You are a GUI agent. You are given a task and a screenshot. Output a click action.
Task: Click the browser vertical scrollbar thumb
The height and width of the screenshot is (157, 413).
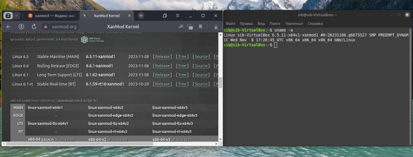pyautogui.click(x=220, y=83)
